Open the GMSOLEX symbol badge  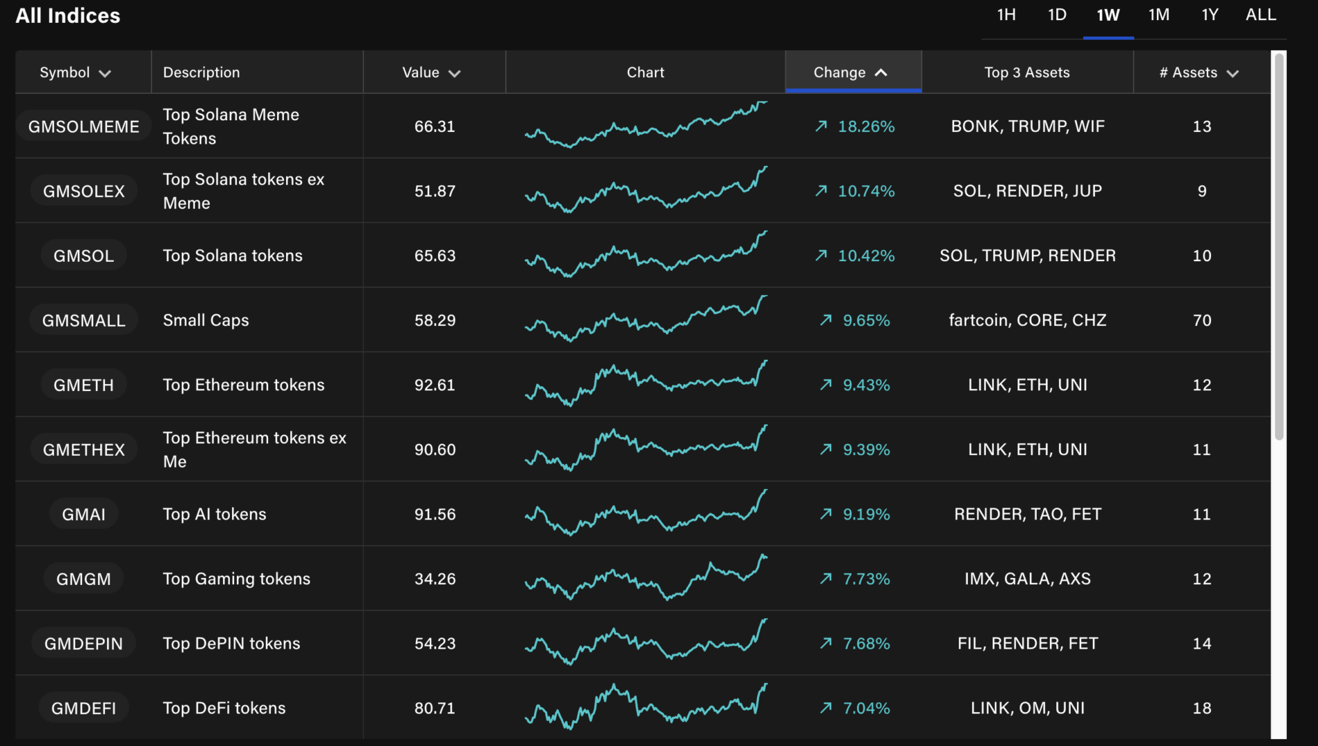84,191
